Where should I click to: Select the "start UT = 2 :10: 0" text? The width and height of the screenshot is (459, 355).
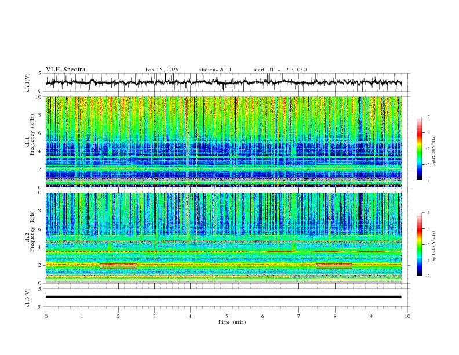[280, 70]
